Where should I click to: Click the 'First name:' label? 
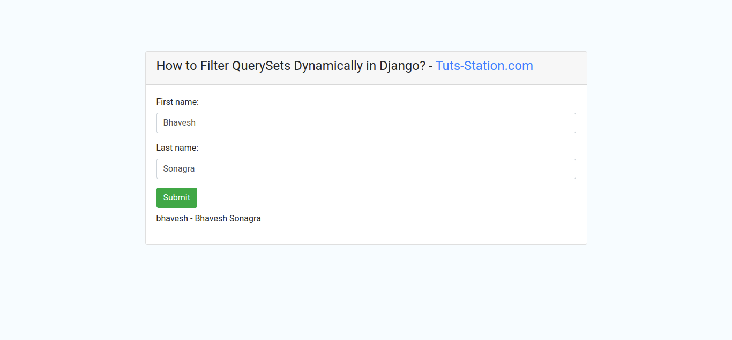177,102
